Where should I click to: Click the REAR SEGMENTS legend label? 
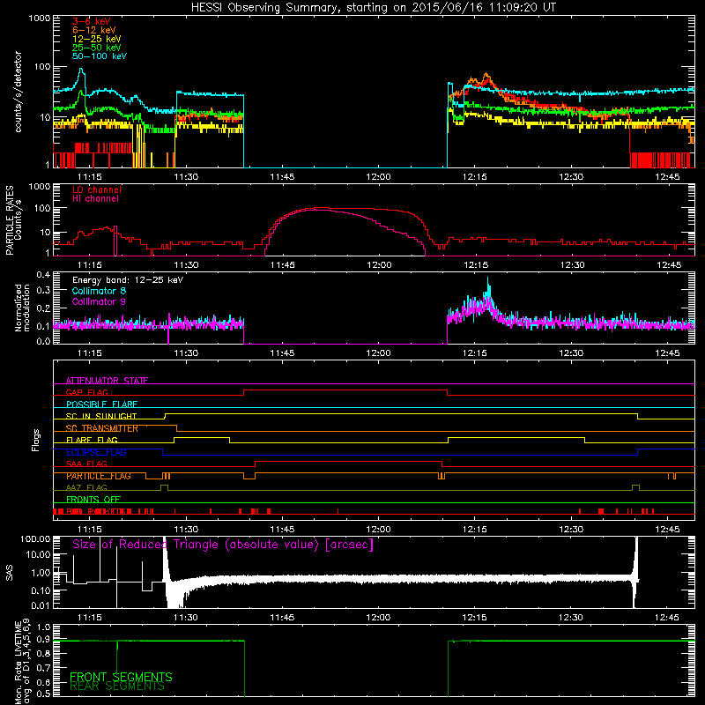coord(117,686)
